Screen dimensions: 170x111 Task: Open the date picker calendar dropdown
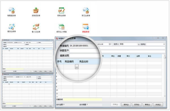coord(110,44)
